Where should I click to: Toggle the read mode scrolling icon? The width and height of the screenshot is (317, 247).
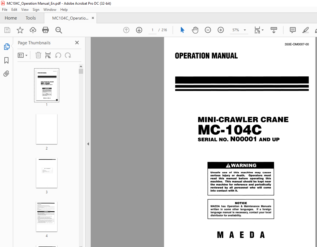(274, 30)
